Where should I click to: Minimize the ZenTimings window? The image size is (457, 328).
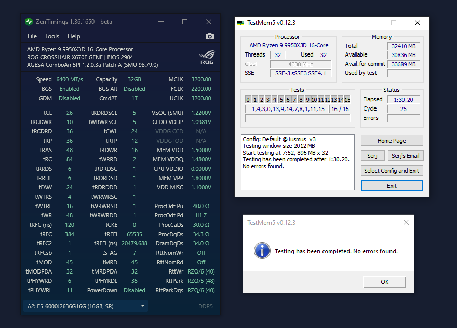161,22
